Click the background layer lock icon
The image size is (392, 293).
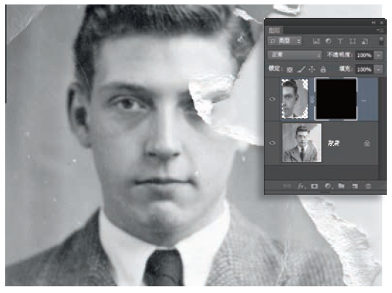(367, 143)
